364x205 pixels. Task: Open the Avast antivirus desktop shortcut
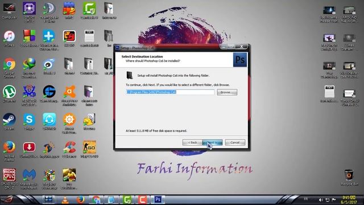point(69,96)
